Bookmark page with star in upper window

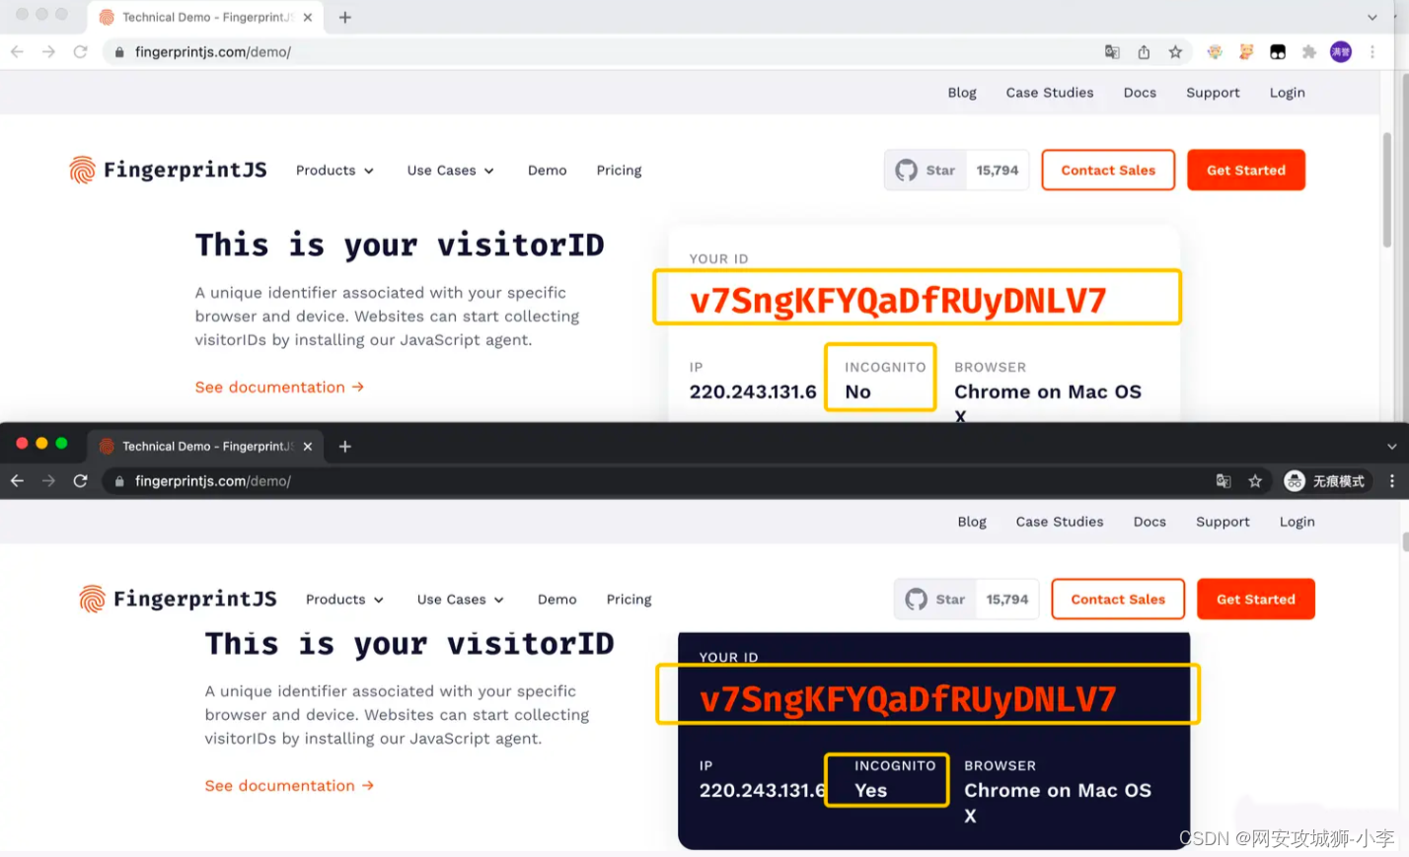point(1175,52)
